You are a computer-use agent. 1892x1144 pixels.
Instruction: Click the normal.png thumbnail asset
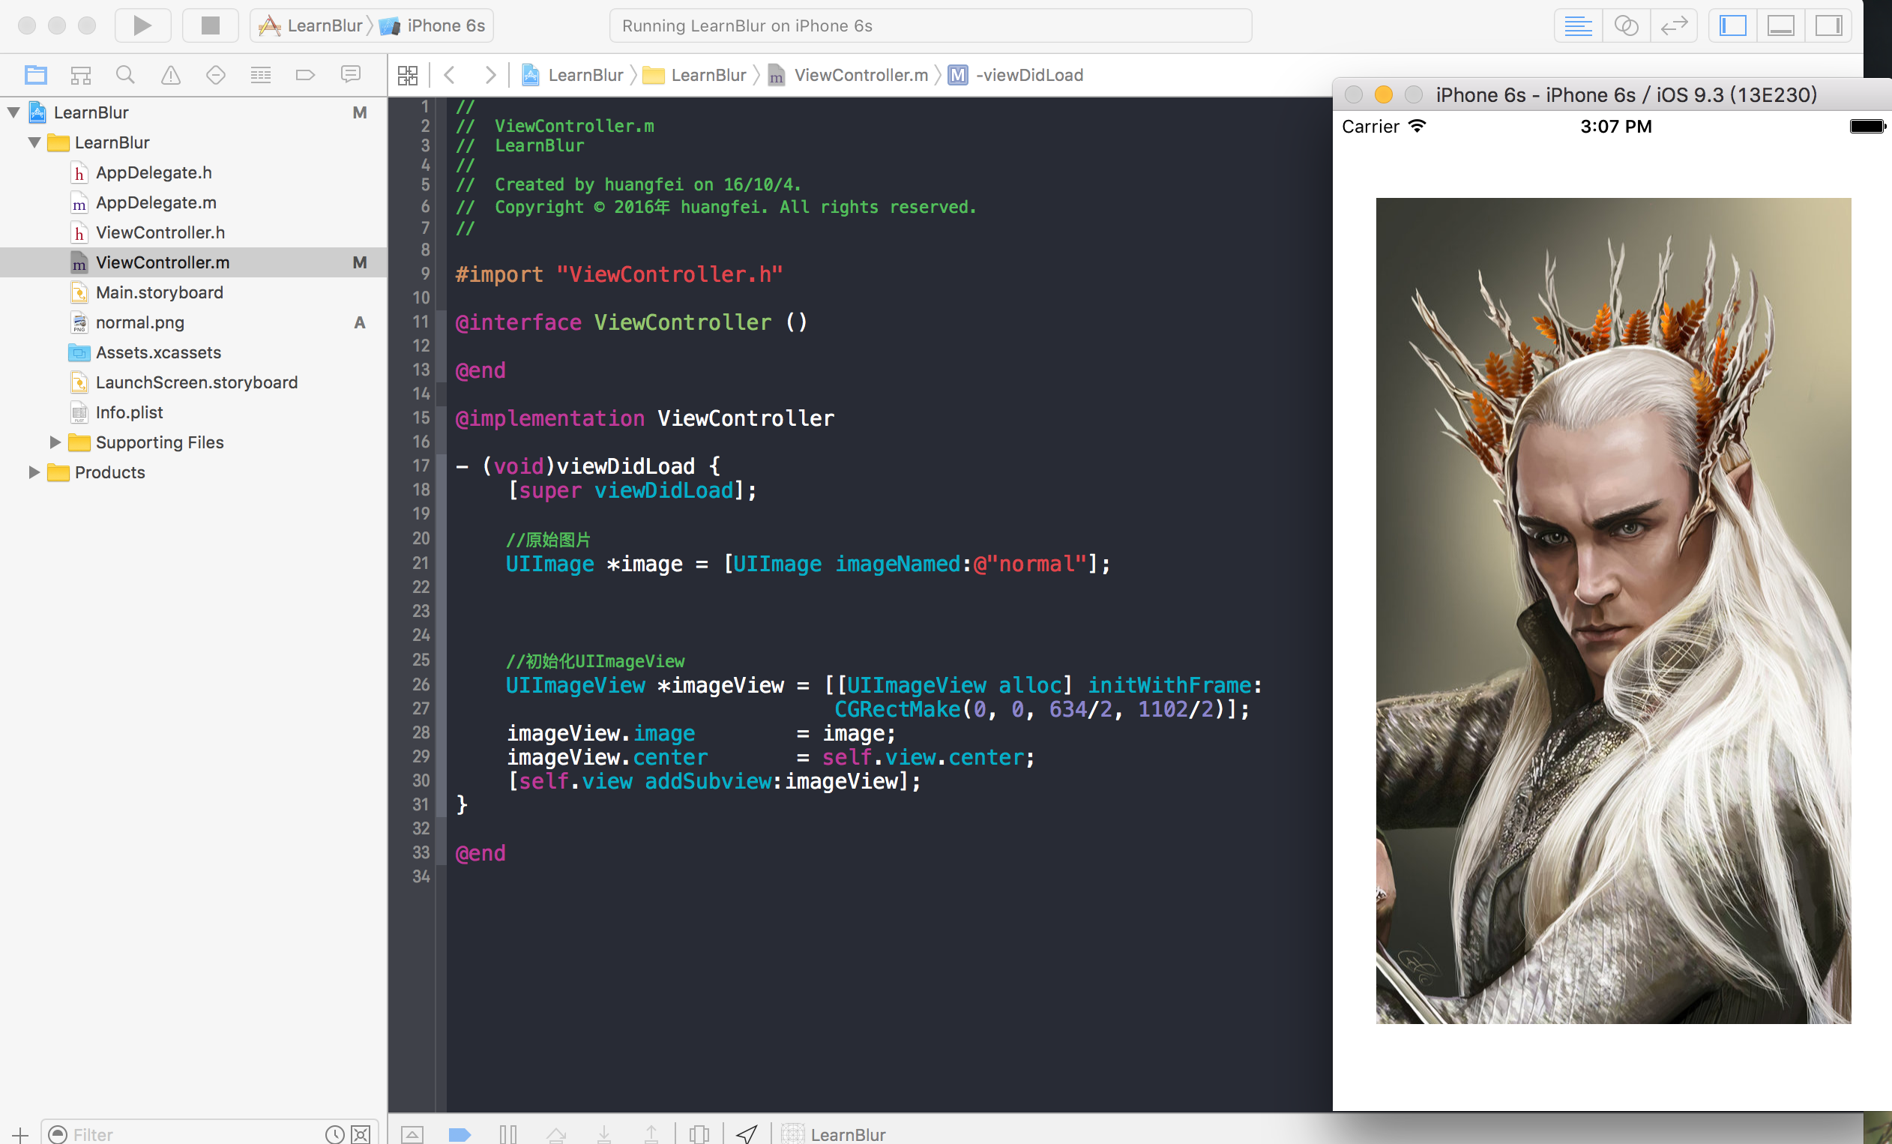pos(138,322)
